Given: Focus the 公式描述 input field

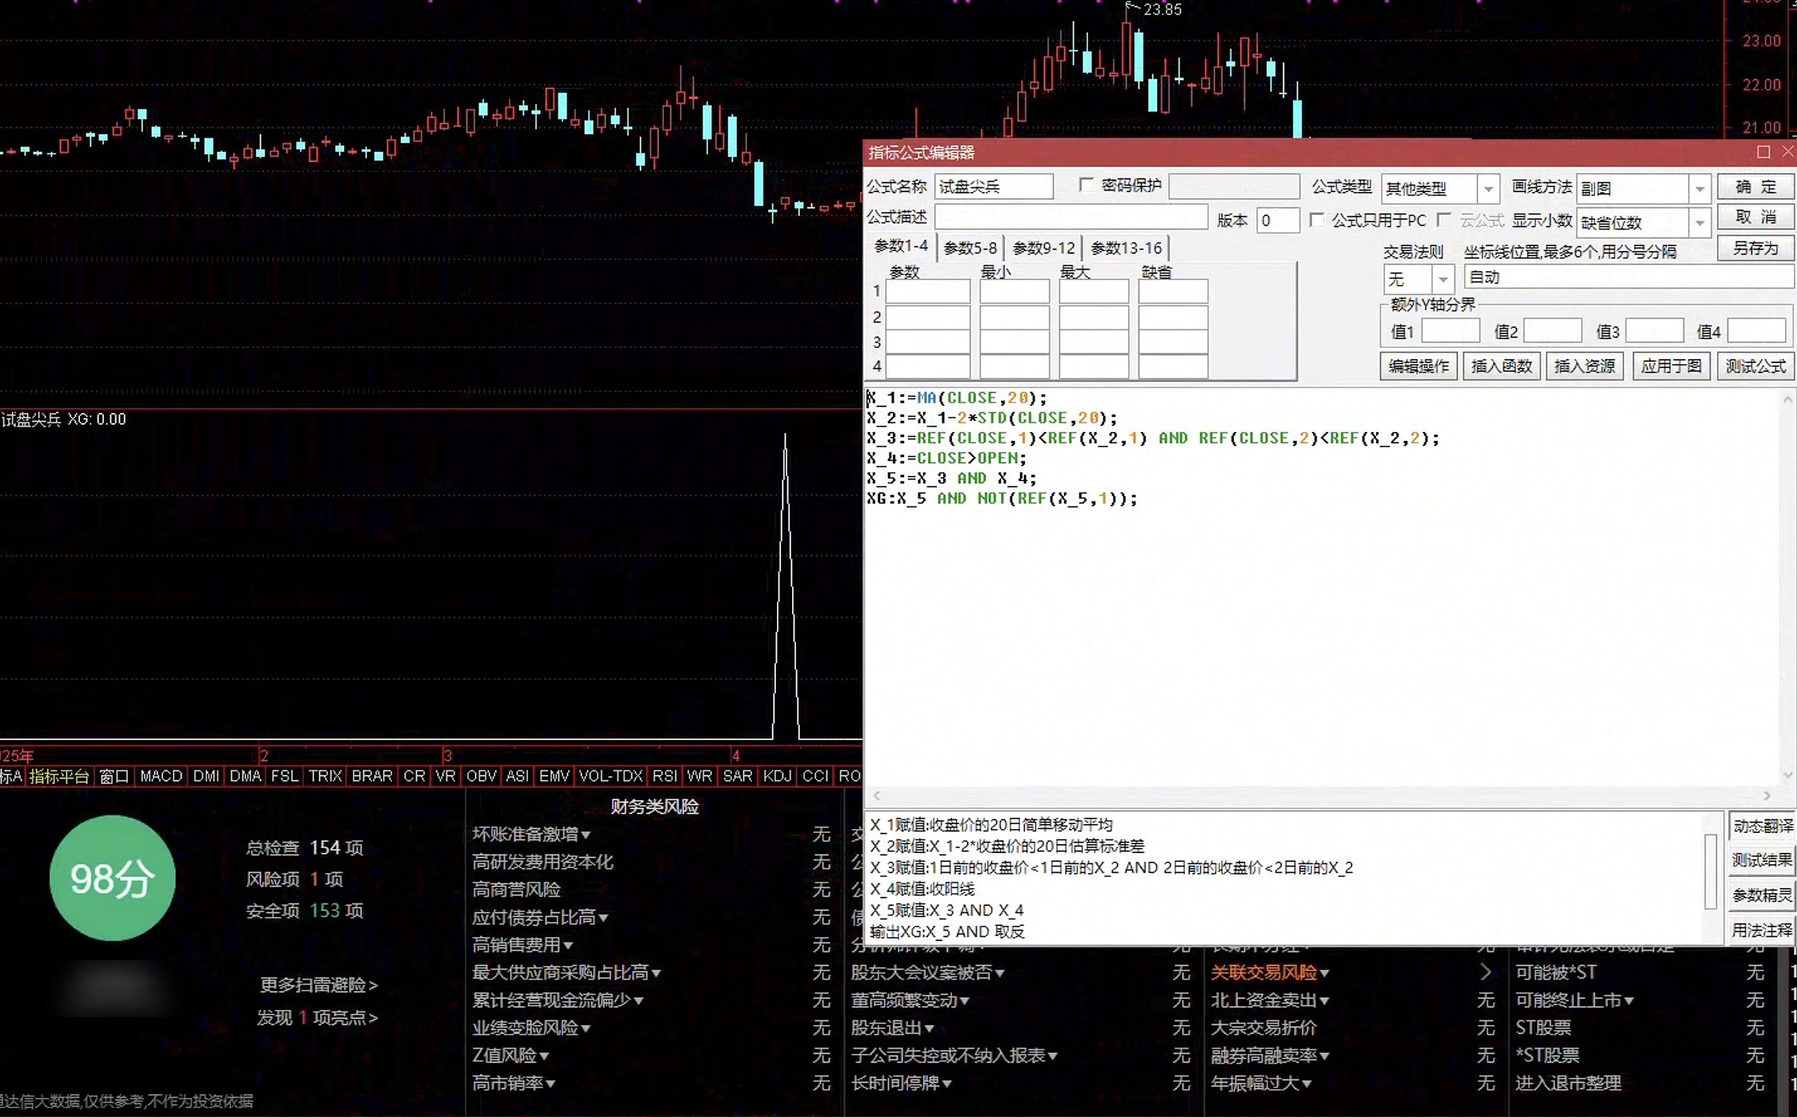Looking at the screenshot, I should click(x=1071, y=218).
